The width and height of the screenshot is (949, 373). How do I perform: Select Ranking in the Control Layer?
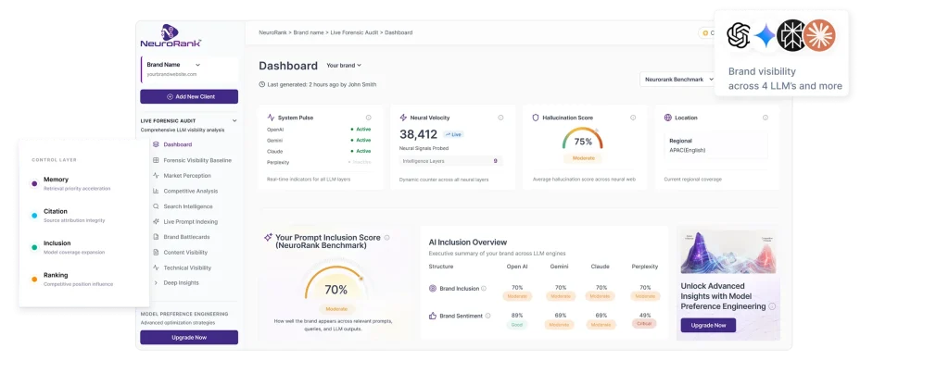[x=72, y=279]
